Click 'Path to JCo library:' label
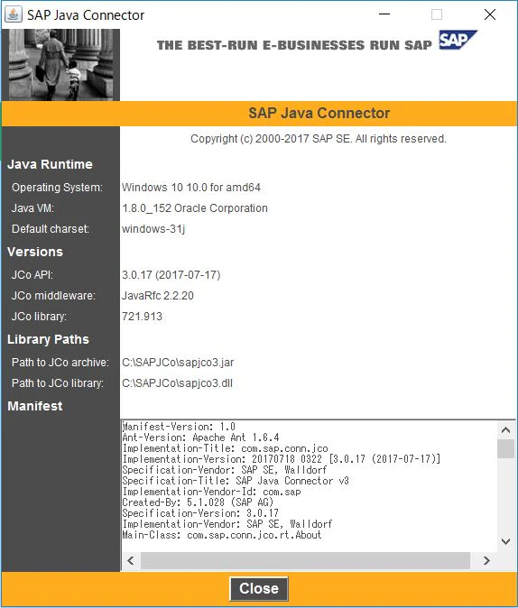The image size is (518, 608). [58, 383]
